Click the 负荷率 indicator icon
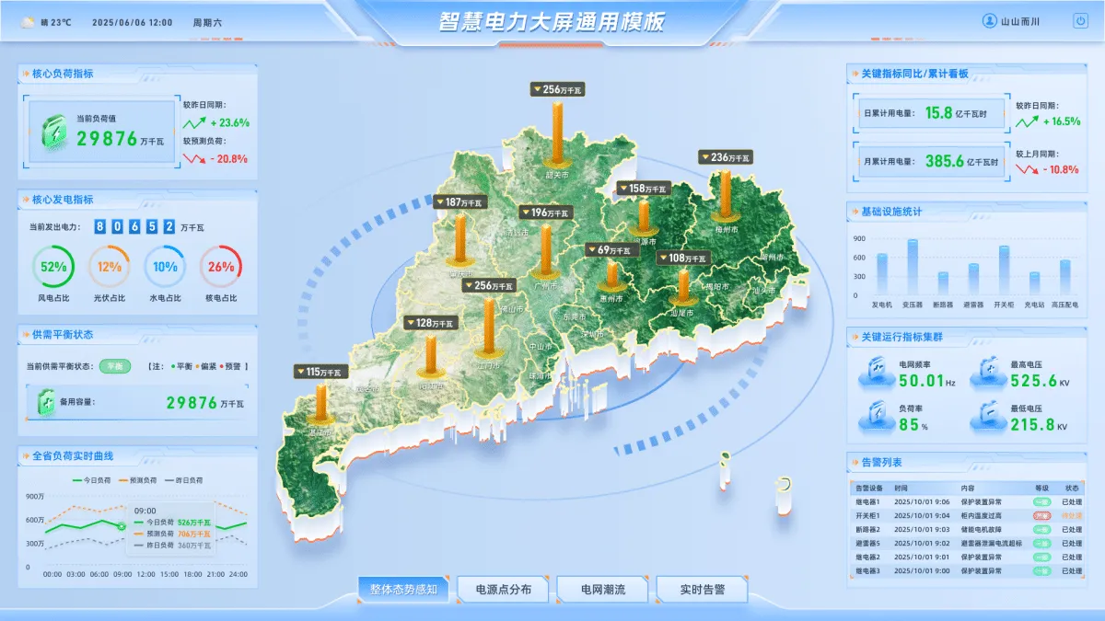Screen dimensions: 1105x621 tap(875, 418)
